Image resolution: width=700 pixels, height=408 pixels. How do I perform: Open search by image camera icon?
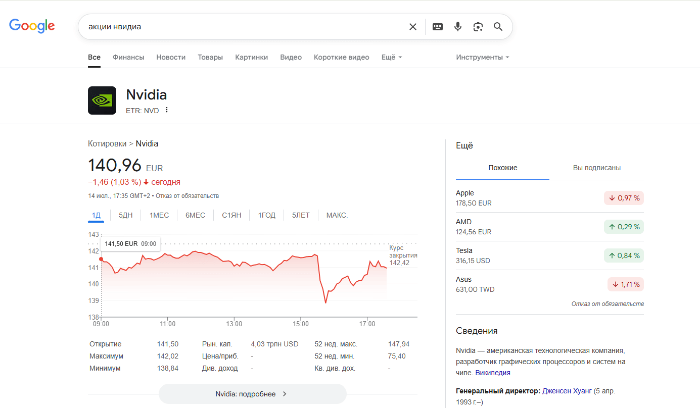point(478,27)
